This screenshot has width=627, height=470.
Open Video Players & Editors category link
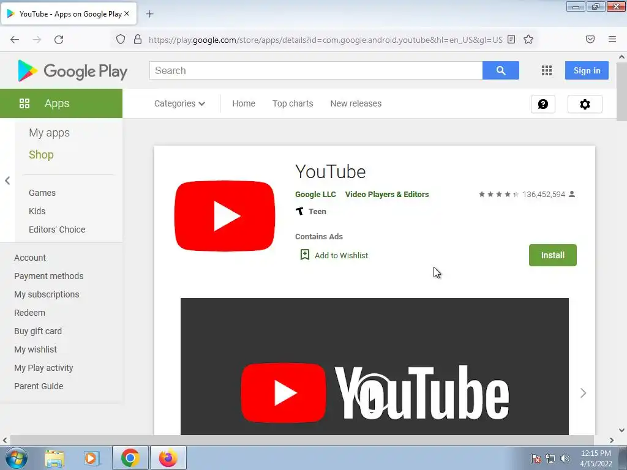pos(387,194)
